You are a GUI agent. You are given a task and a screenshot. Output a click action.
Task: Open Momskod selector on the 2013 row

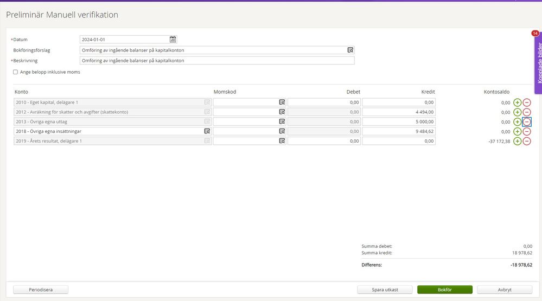point(282,122)
